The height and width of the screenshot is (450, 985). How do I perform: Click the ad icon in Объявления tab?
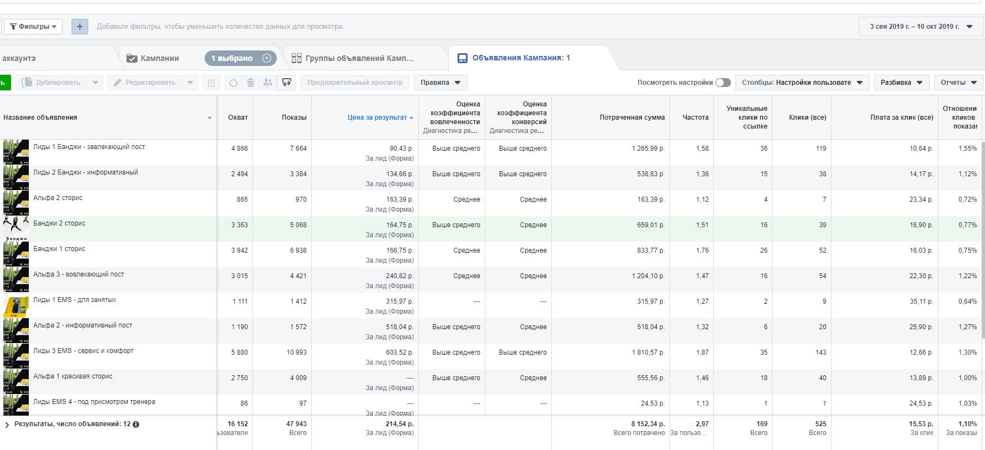[461, 58]
